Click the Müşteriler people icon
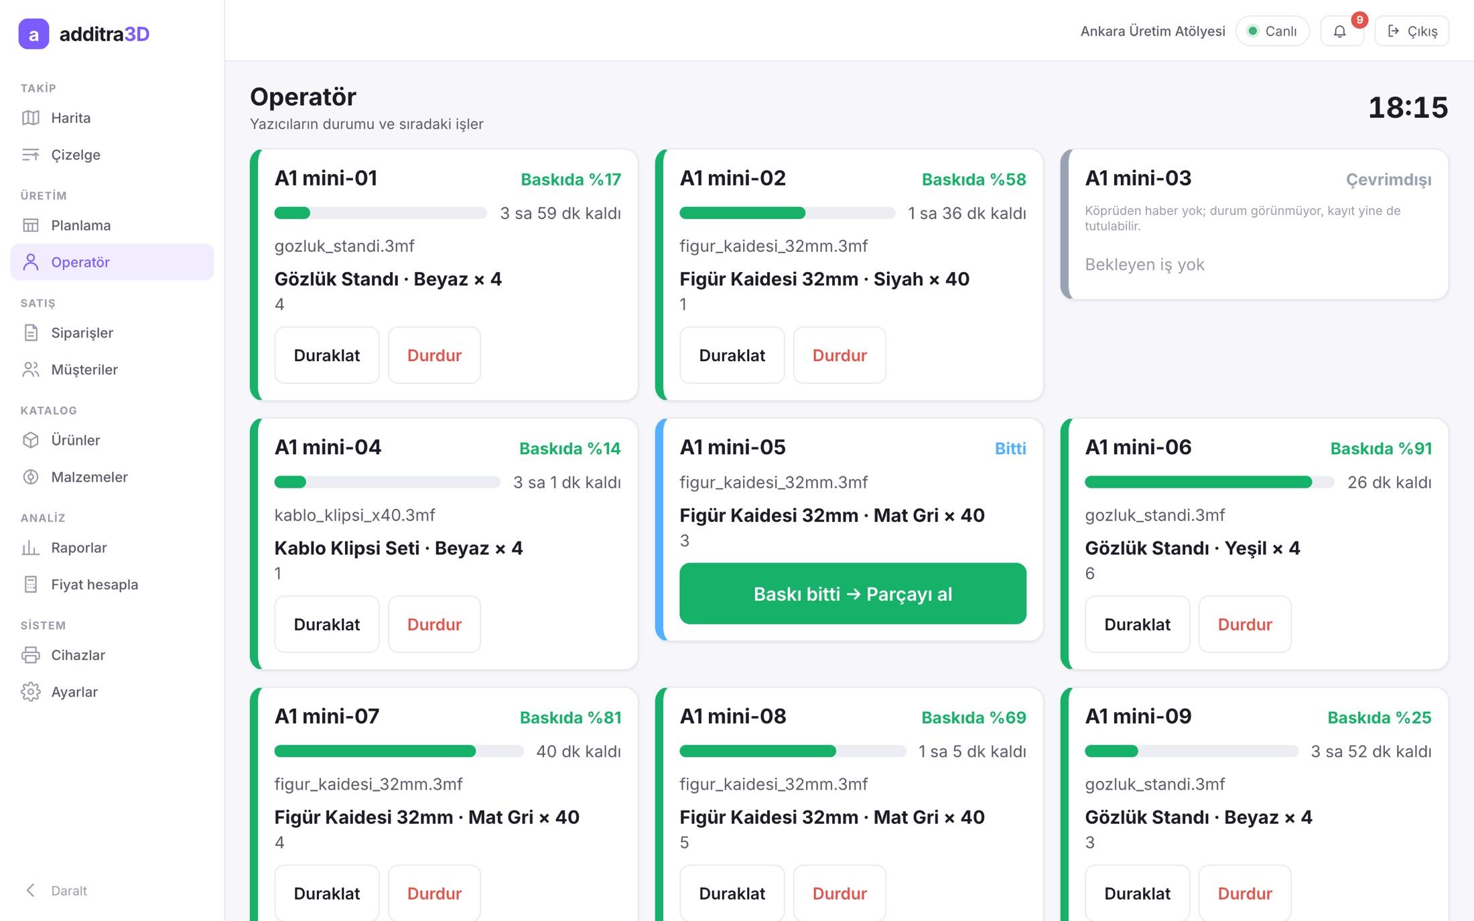 [x=31, y=370]
